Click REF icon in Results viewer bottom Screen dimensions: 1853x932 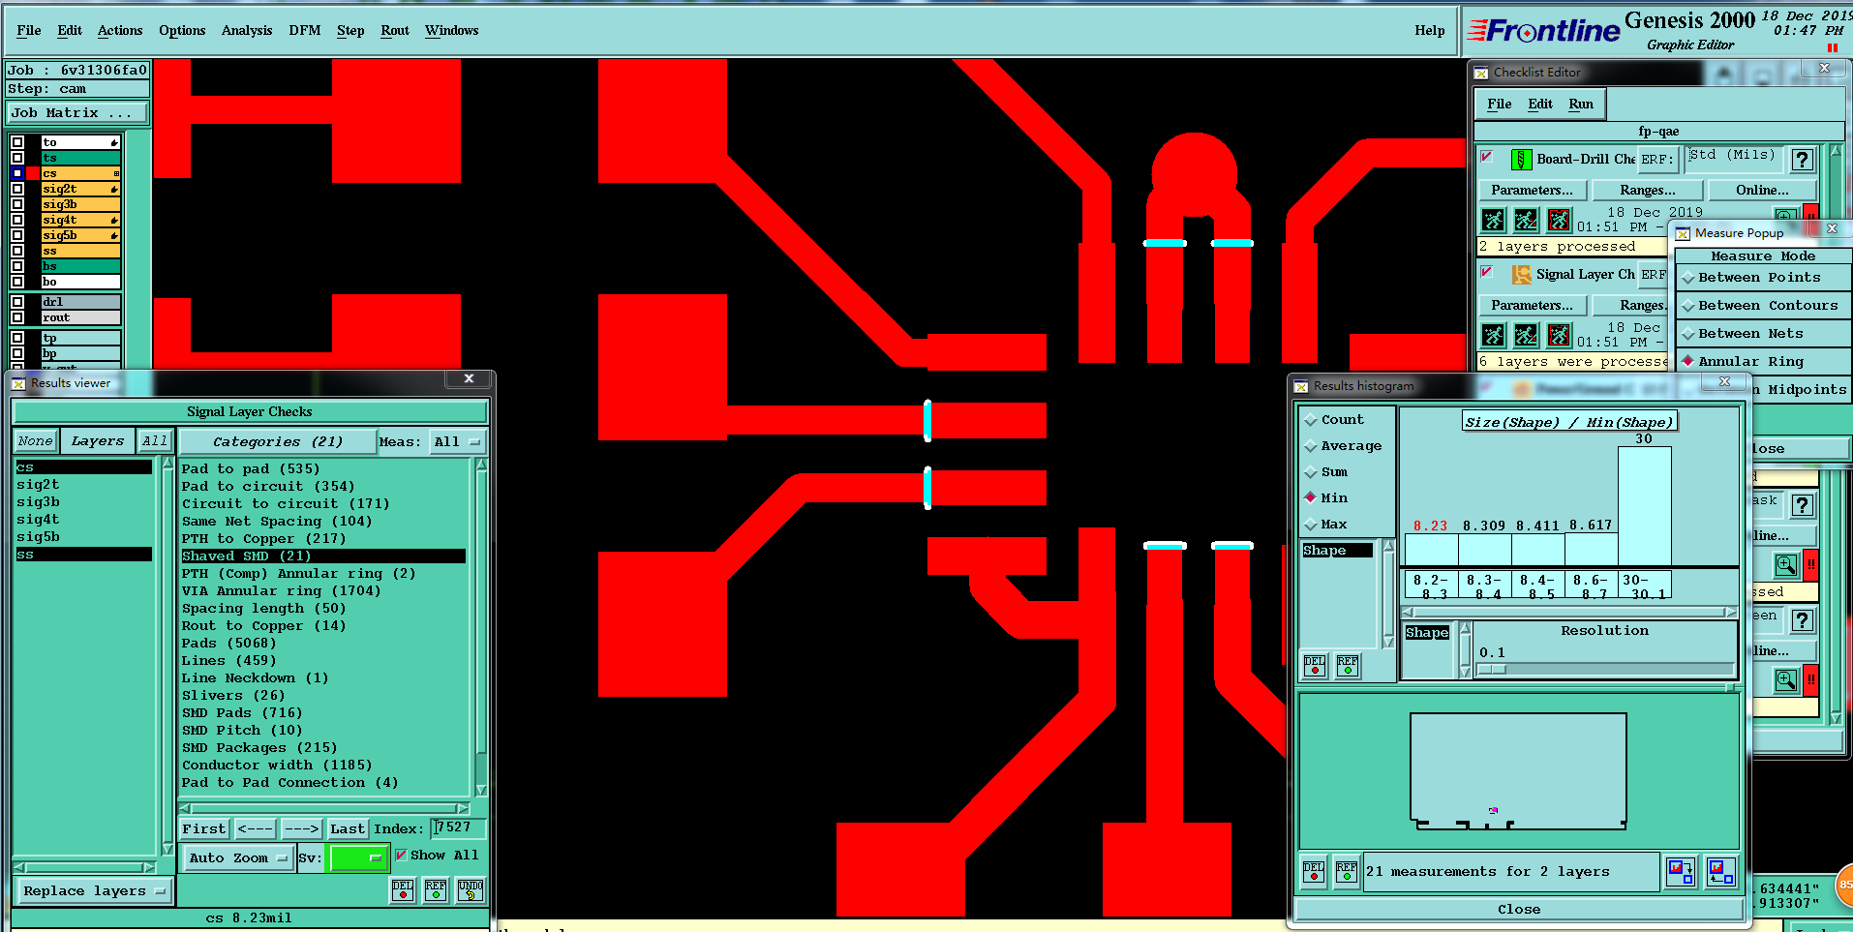[436, 889]
